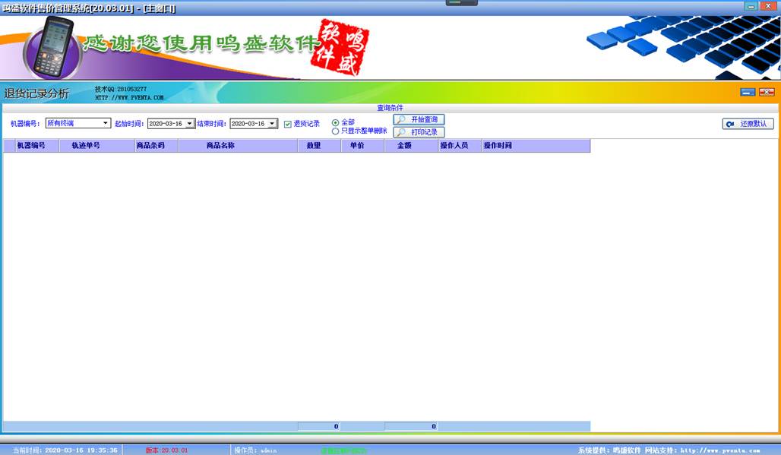
Task: Click the 还原默认 restore default button
Action: coord(748,124)
